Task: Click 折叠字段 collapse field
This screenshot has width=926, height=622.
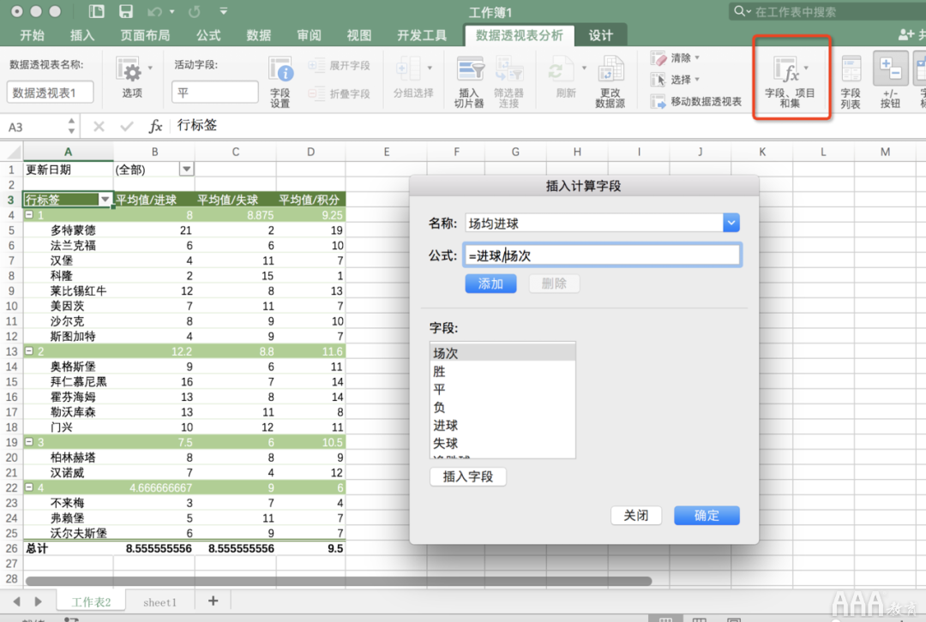Action: (340, 93)
